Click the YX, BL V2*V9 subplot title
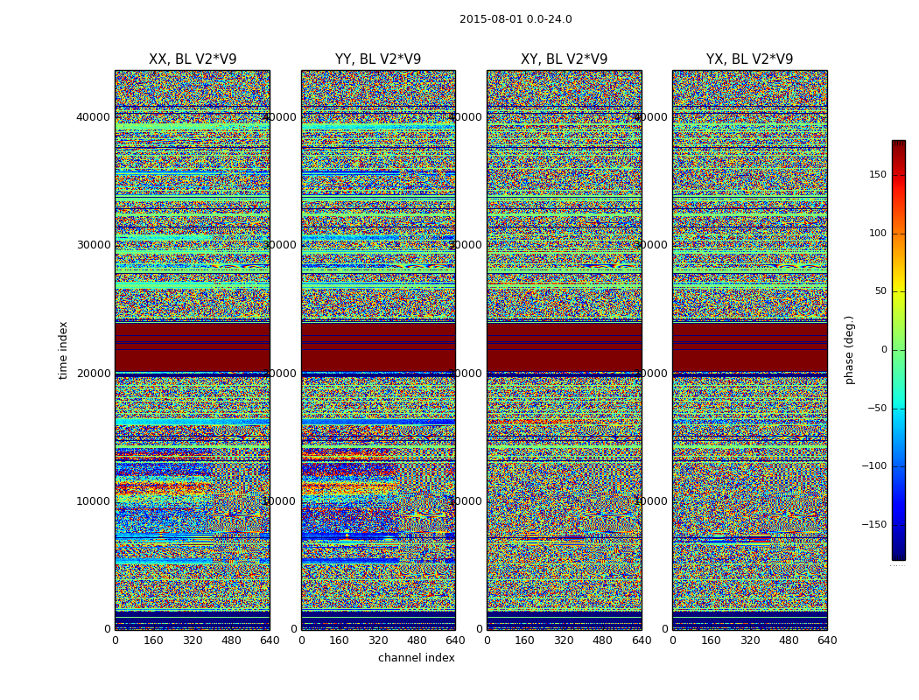The image size is (919, 700). [749, 59]
